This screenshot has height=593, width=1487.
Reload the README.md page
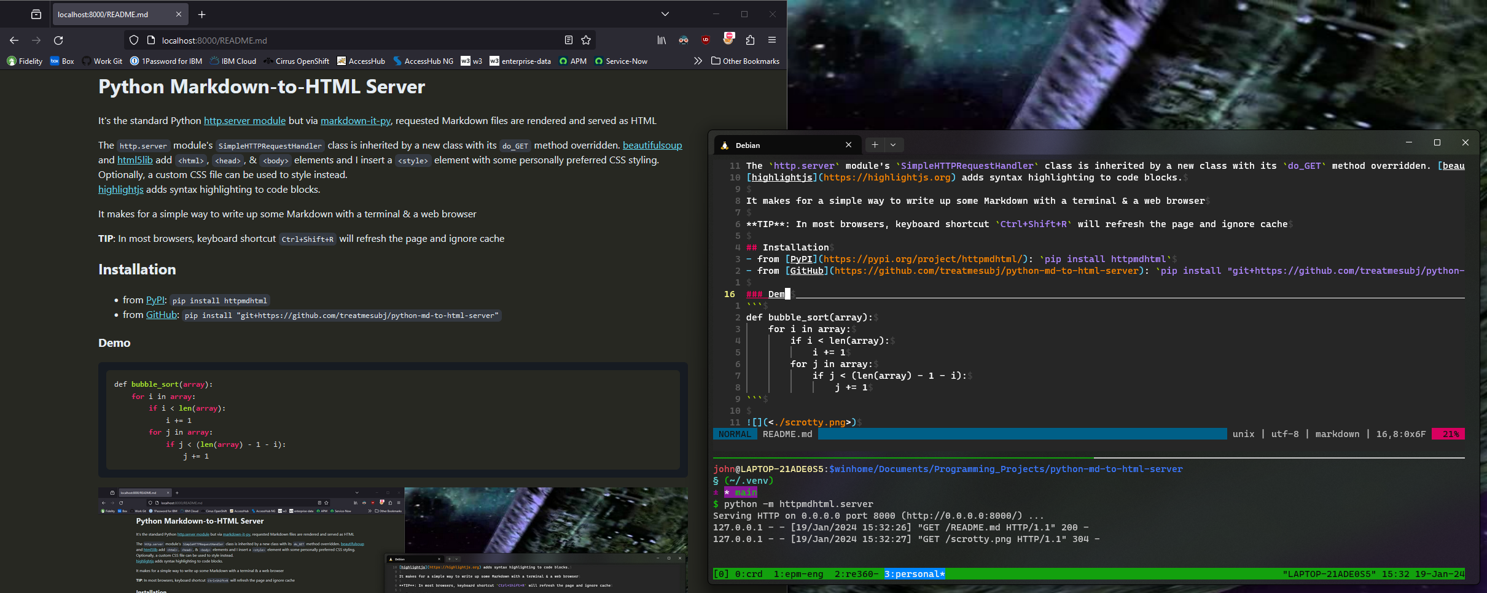[x=58, y=41]
